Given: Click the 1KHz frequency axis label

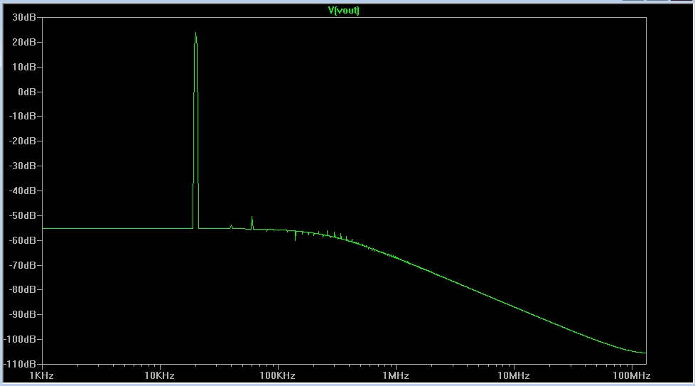Looking at the screenshot, I should (42, 376).
